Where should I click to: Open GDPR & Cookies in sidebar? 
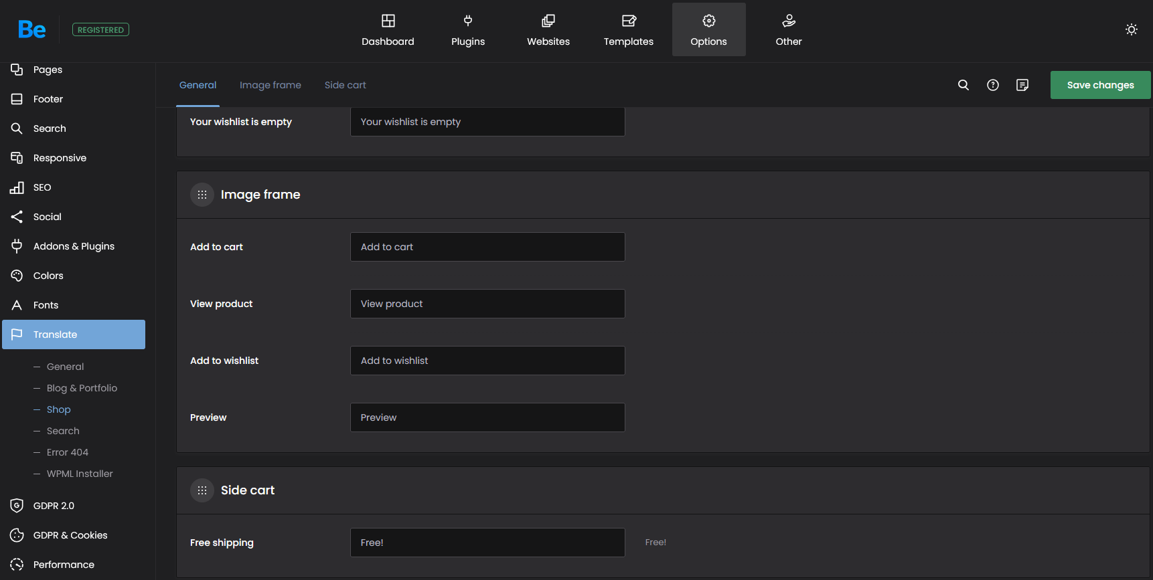[70, 535]
